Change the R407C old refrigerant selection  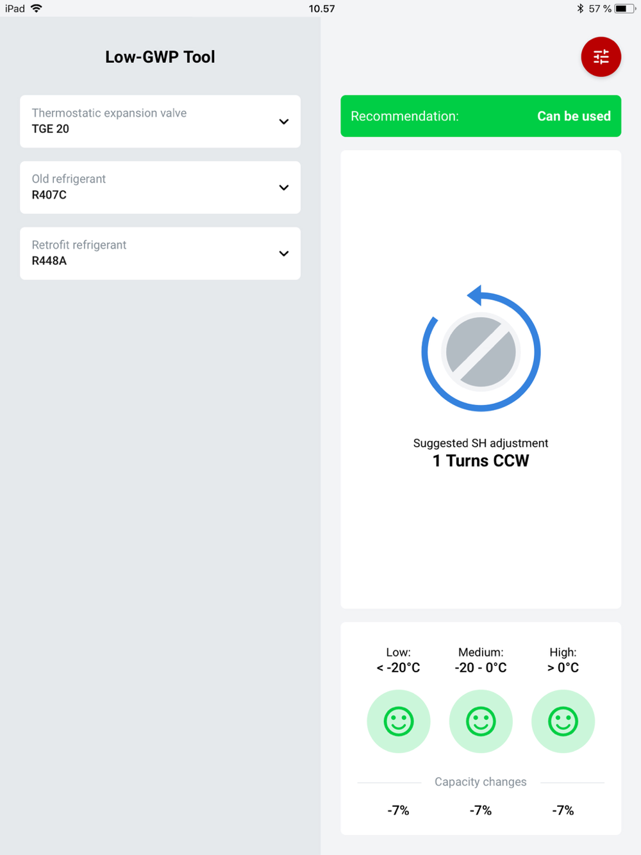160,187
